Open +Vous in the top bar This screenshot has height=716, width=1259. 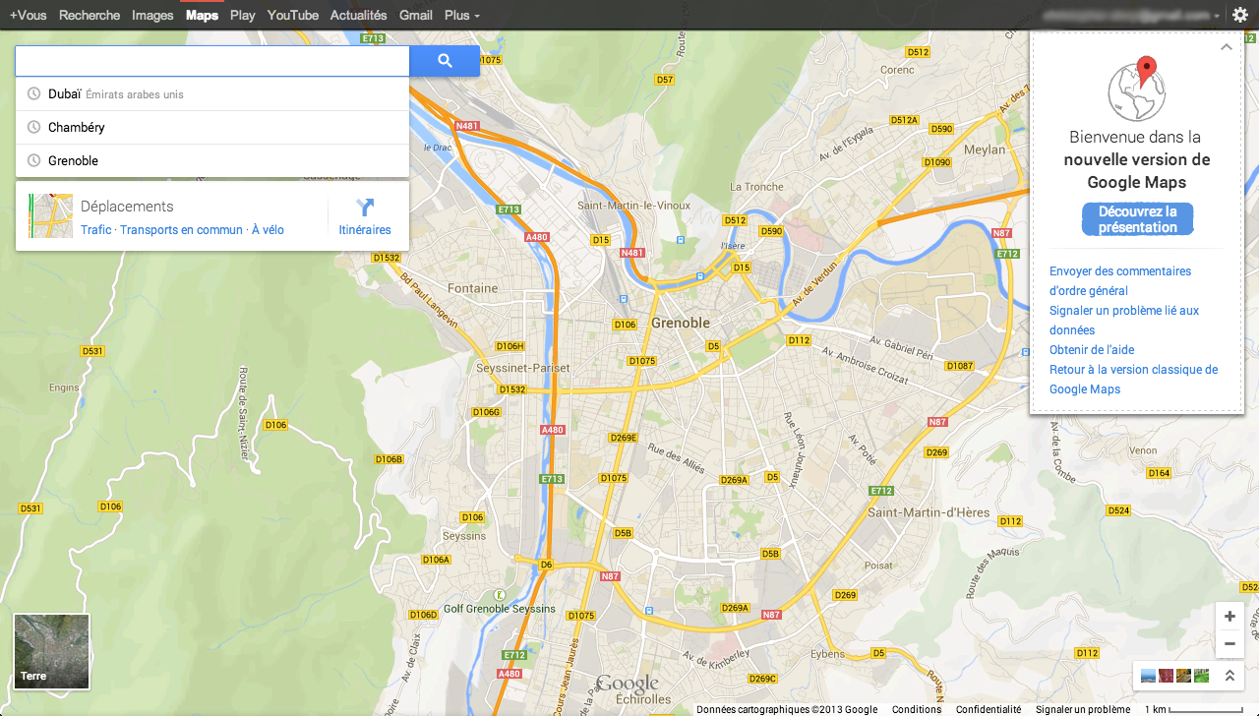tap(29, 16)
